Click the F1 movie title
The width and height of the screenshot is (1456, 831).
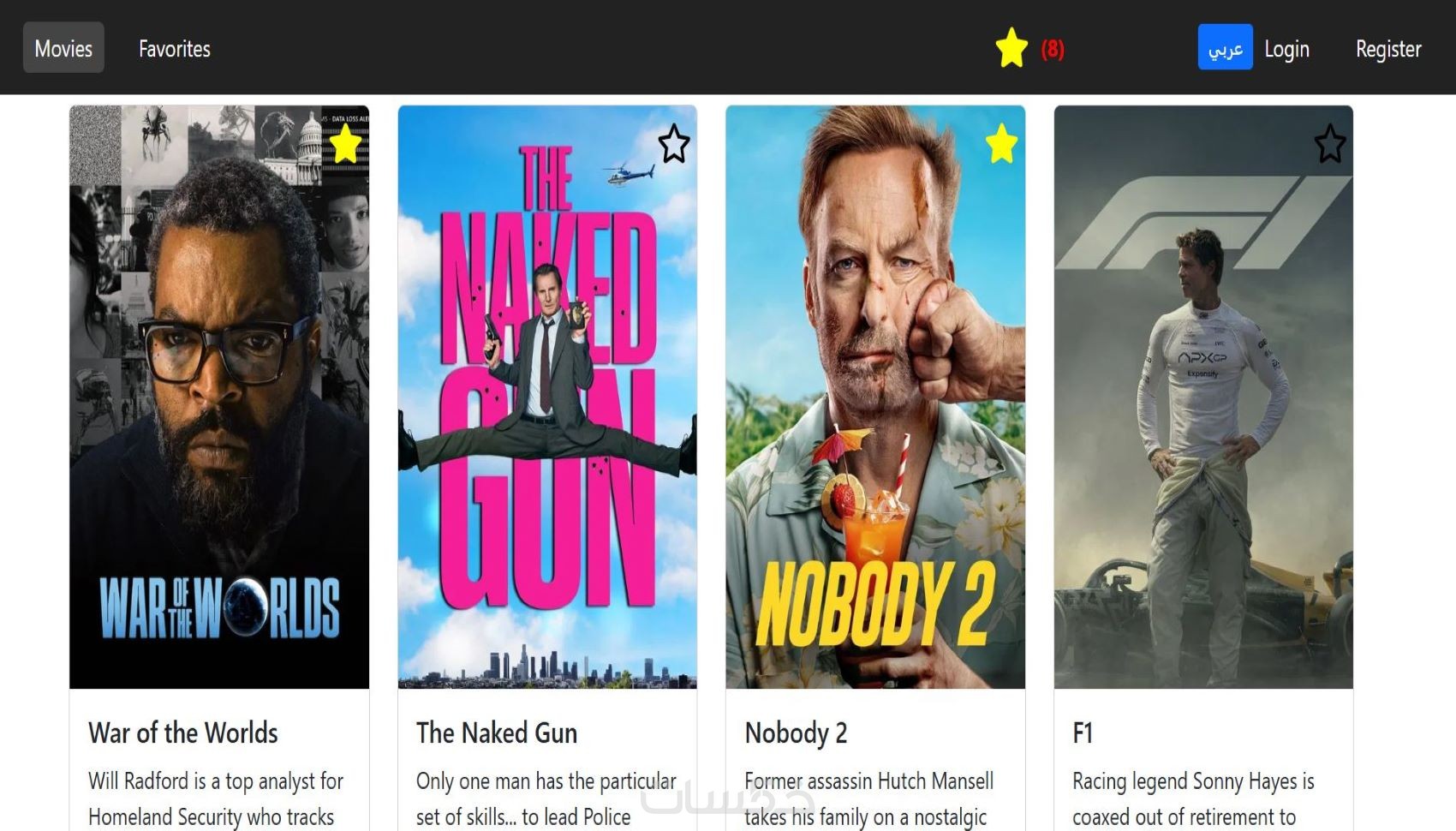(x=1083, y=733)
